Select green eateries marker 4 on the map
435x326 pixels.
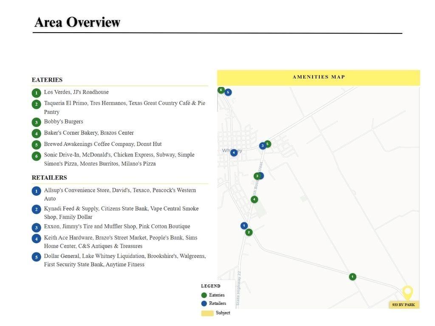pos(254,200)
